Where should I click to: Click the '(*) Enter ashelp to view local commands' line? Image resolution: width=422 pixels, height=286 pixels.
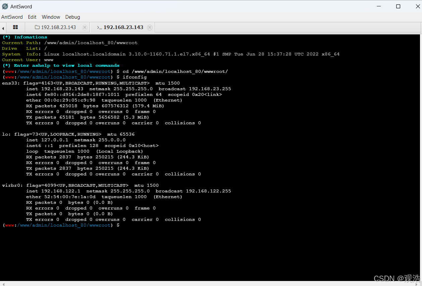tap(61, 65)
